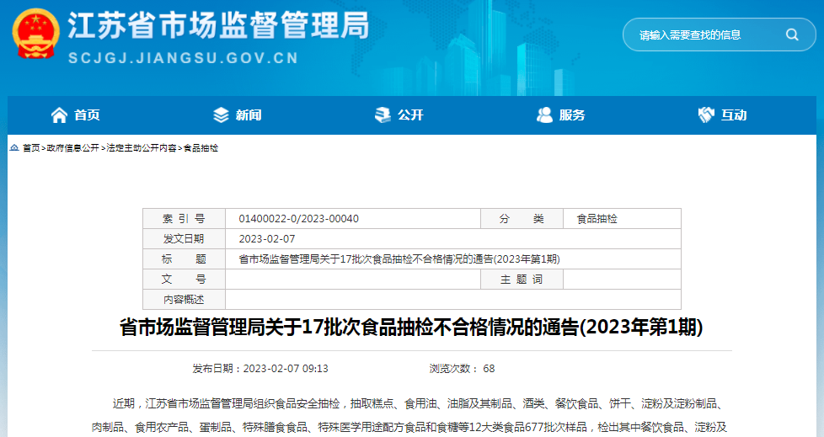
Task: Click the person 服务 icon
Action: point(544,115)
